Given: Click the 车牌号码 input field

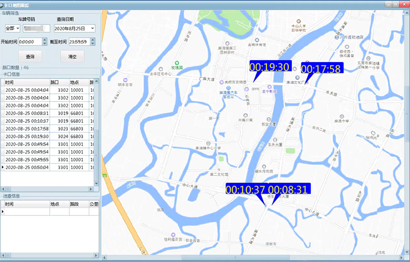Looking at the screenshot, I should [x=37, y=28].
